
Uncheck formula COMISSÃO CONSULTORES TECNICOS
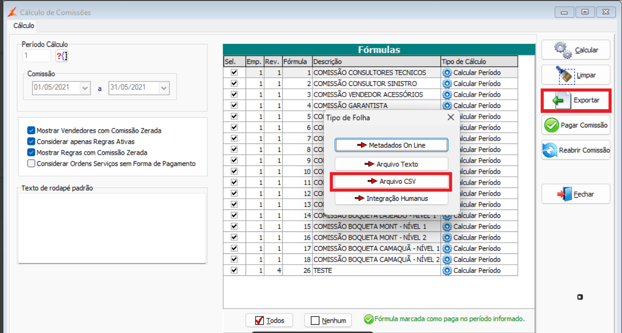pos(234,72)
